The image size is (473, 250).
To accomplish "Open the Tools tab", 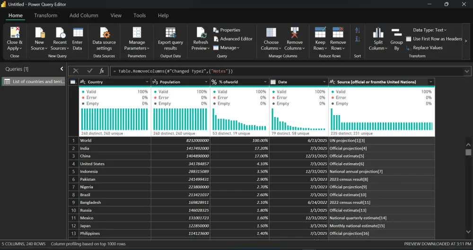I will (x=140, y=16).
